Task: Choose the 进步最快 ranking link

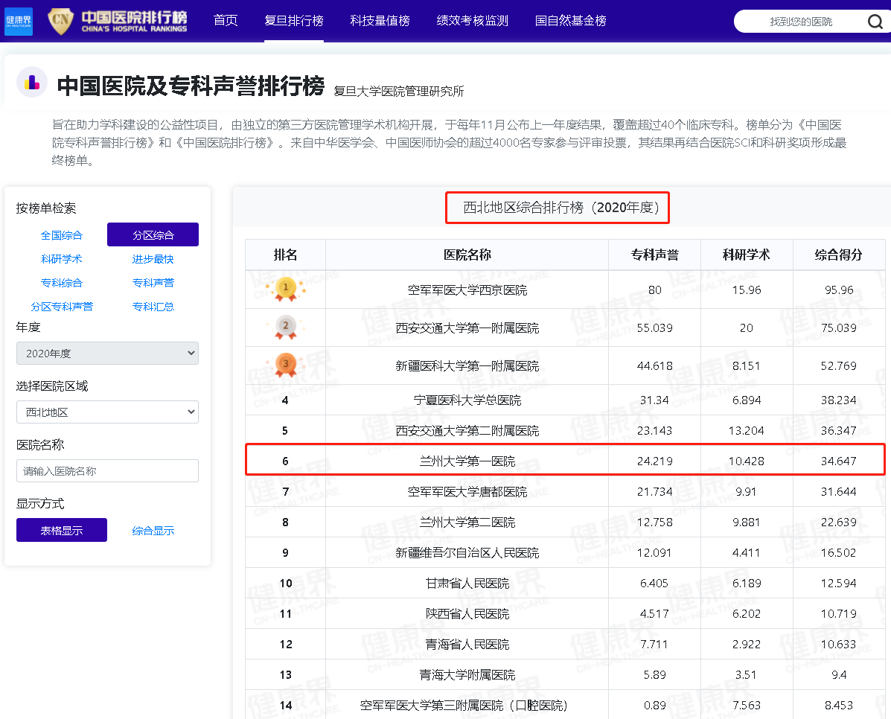Action: point(153,259)
